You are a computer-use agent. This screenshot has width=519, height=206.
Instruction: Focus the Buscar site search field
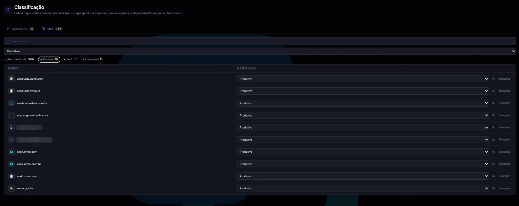[260, 41]
